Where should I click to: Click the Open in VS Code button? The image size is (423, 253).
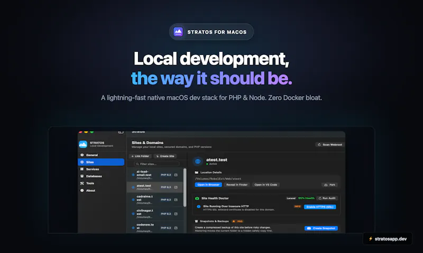point(266,184)
